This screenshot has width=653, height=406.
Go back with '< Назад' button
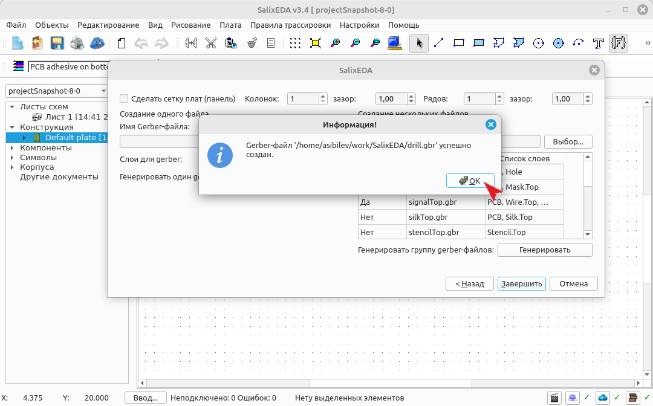pyautogui.click(x=469, y=284)
